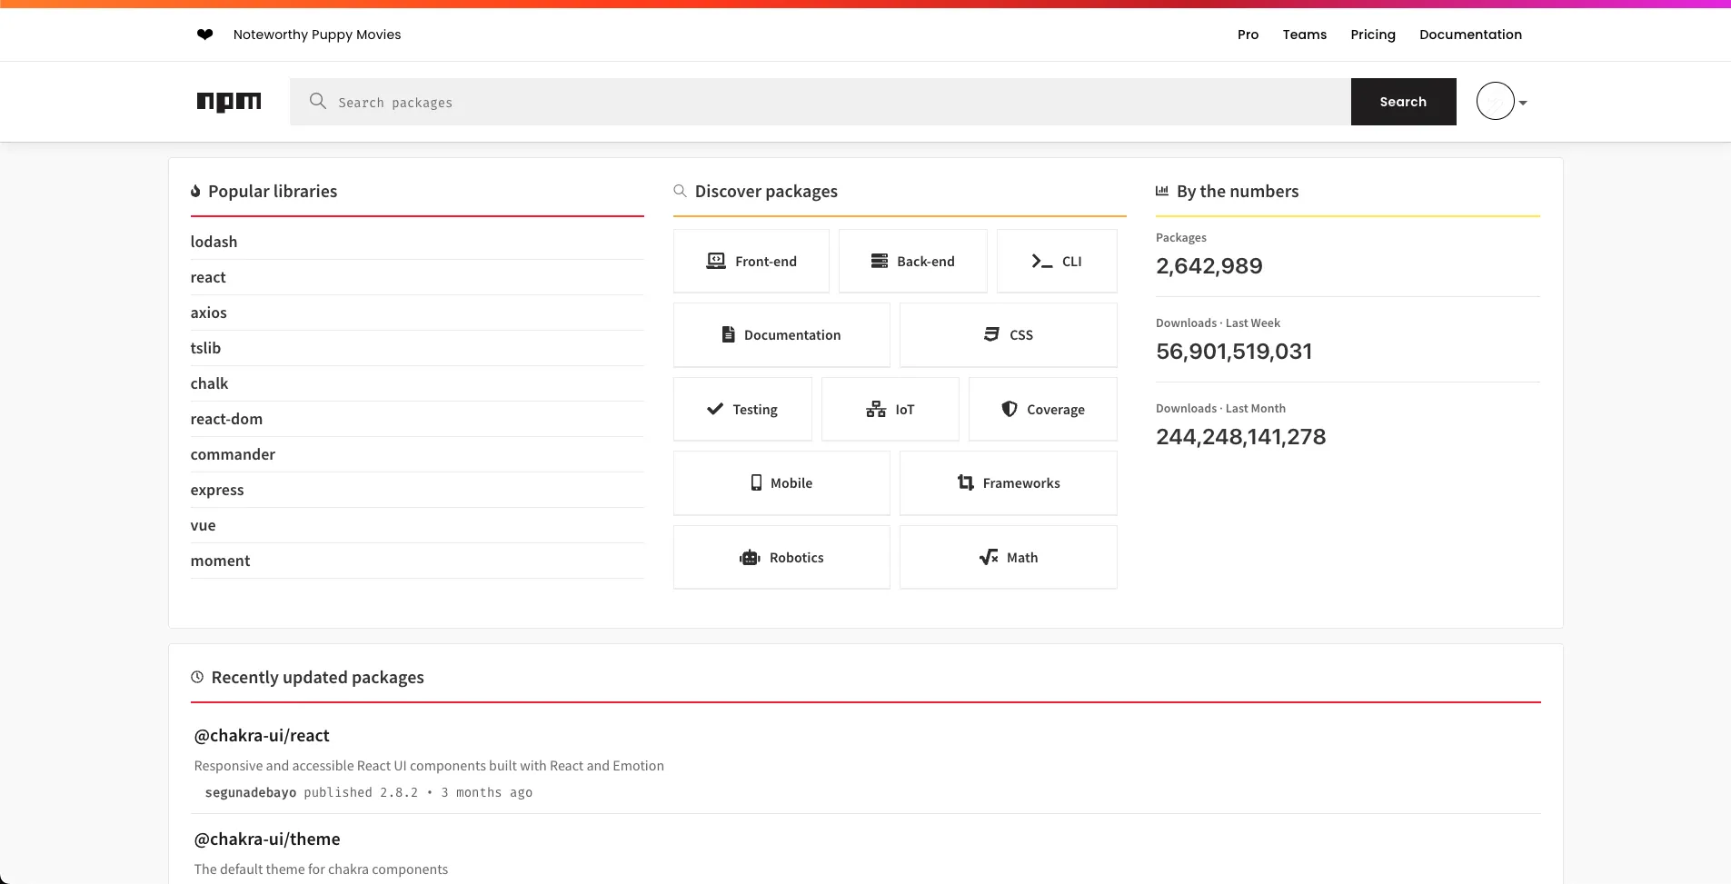1731x884 pixels.
Task: Open the @chakra-ui/react package
Action: click(262, 735)
